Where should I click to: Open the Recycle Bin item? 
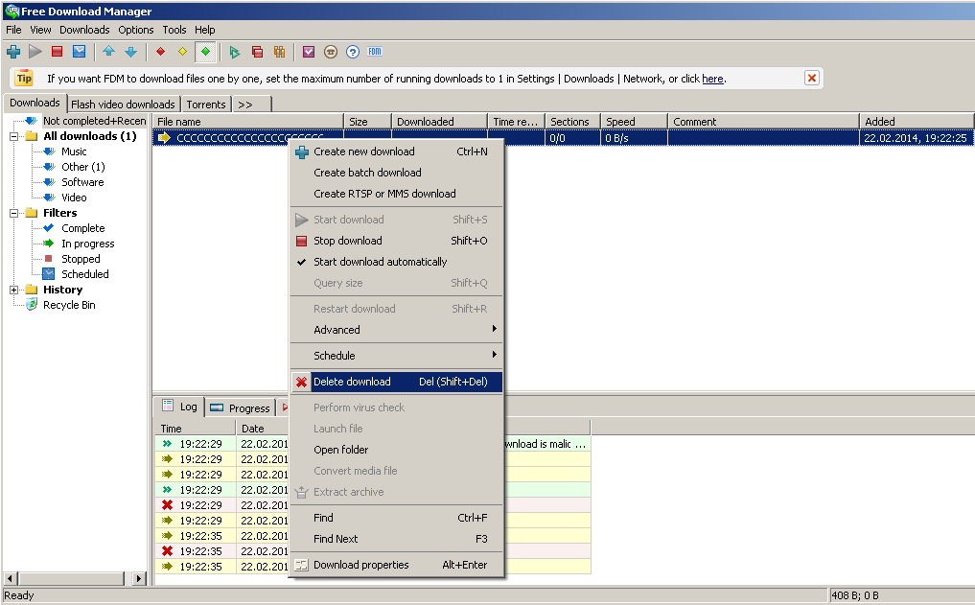click(x=69, y=305)
